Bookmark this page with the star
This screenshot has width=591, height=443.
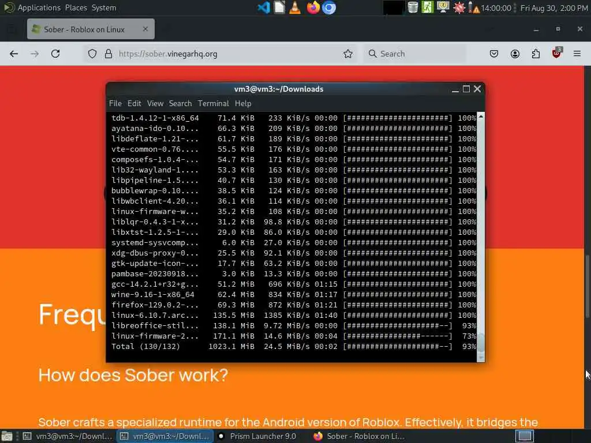(348, 54)
